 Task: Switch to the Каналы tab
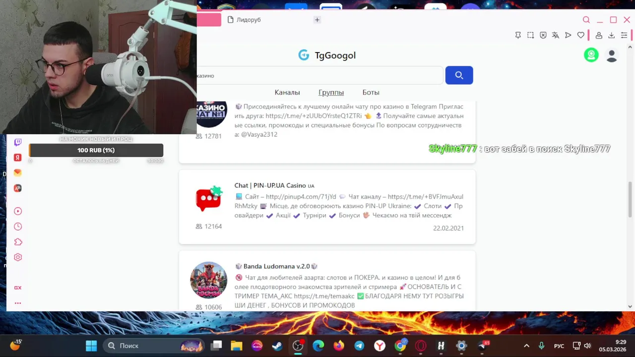click(287, 92)
